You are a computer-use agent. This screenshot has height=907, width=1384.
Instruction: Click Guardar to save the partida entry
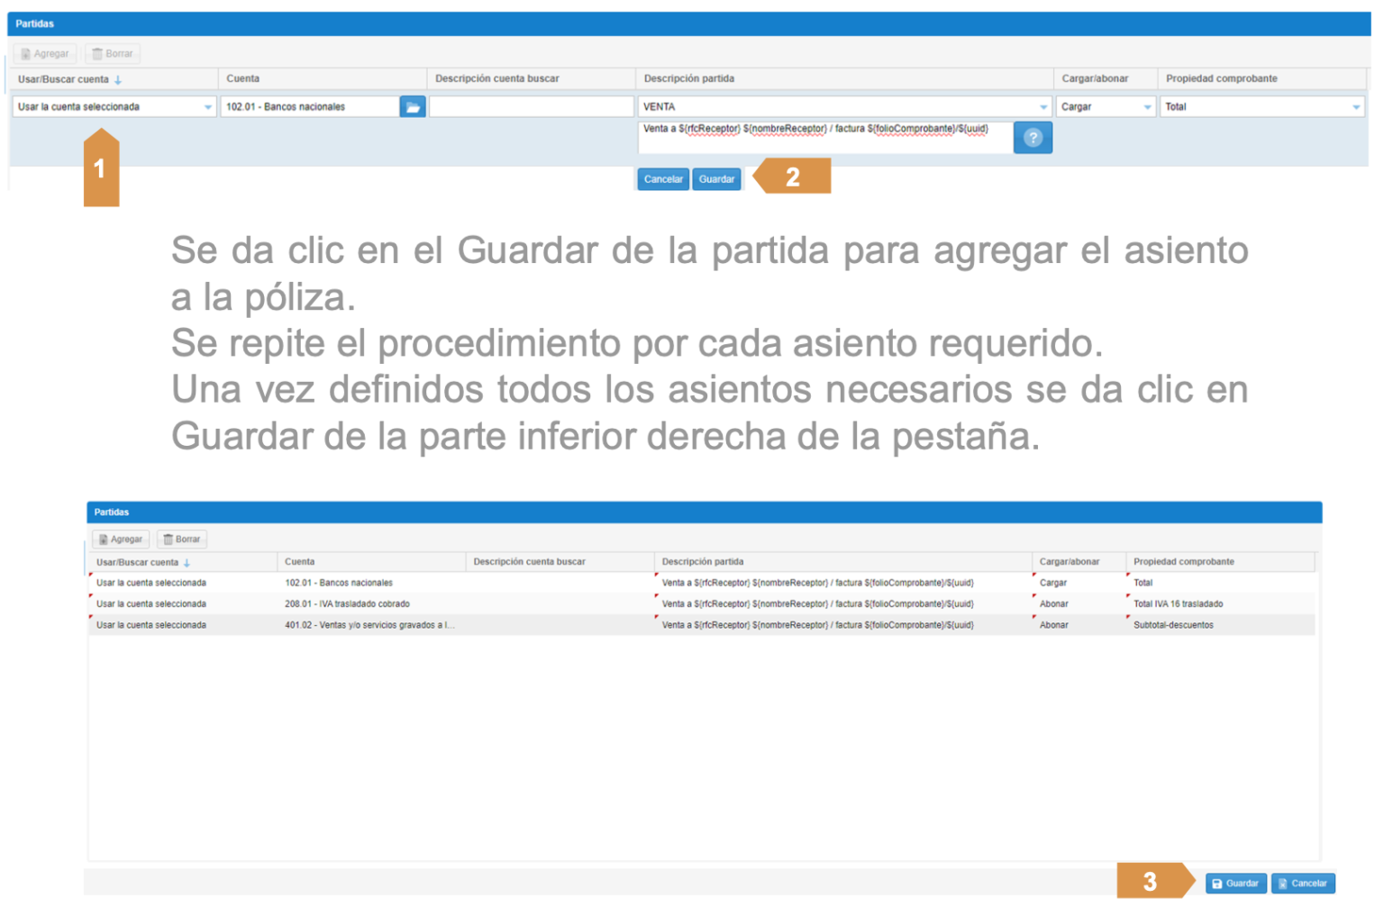point(716,179)
